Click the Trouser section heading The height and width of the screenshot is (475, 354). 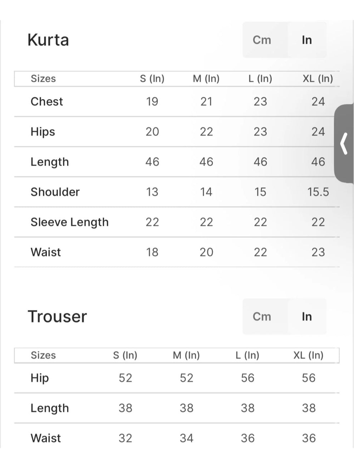point(57,316)
